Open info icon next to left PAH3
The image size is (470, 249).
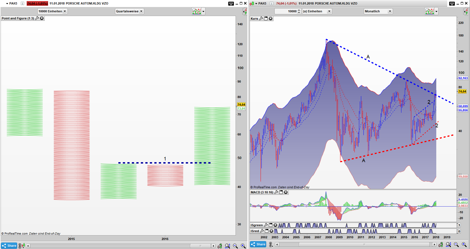click(x=22, y=3)
